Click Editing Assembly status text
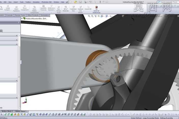 167,118
